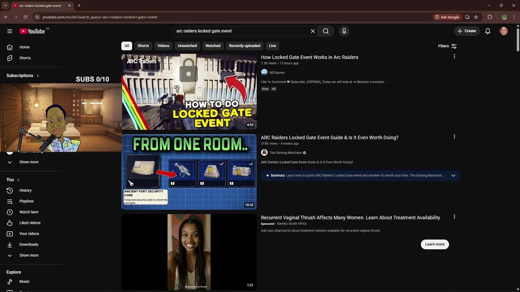Close the arc raiders locked gate event tab
Image resolution: width=520 pixels, height=292 pixels.
[x=69, y=6]
